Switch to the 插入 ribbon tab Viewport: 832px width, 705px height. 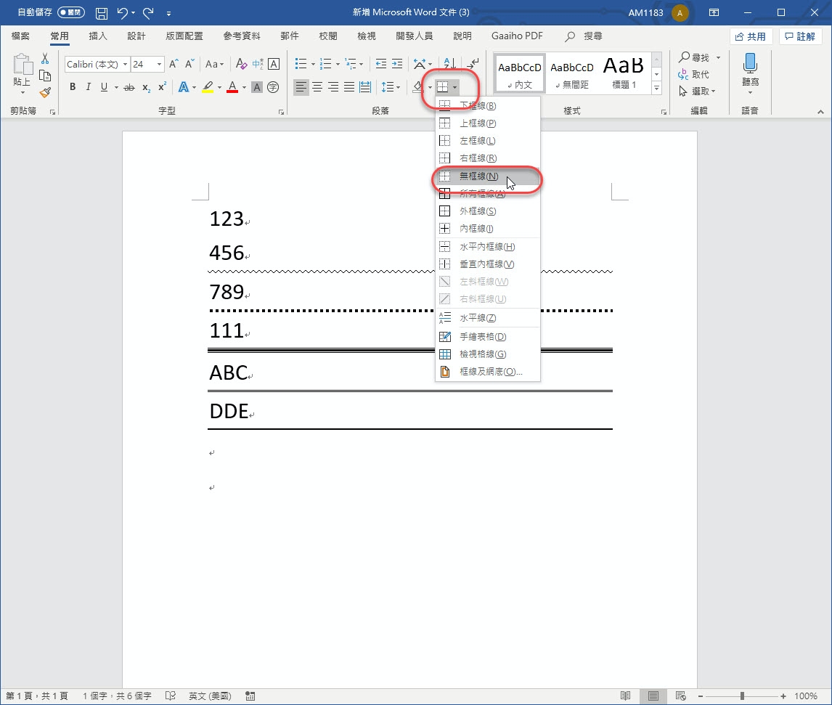point(97,36)
